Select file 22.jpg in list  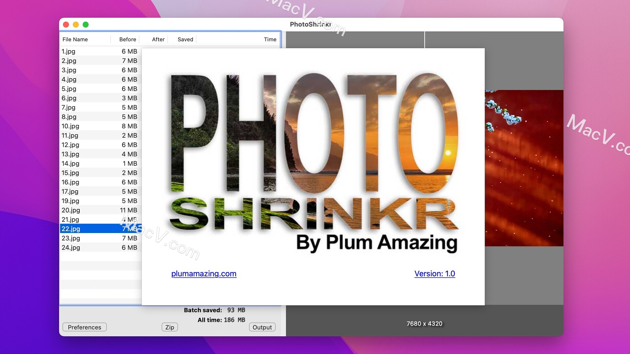tap(71, 228)
